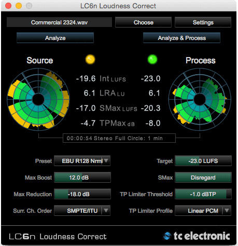Viewport: 238px width, 246px height.
Task: Open the Preset dropdown EBU R128 Nrml
Action: click(x=82, y=161)
